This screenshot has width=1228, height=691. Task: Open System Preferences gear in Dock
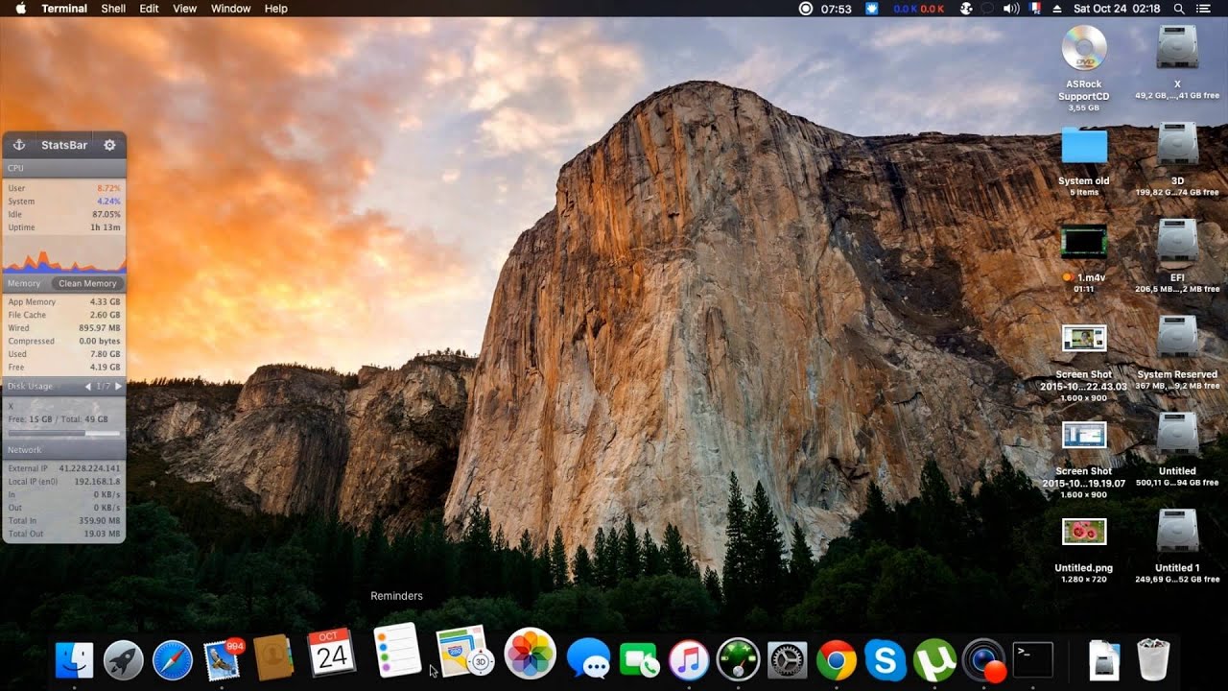pyautogui.click(x=788, y=659)
